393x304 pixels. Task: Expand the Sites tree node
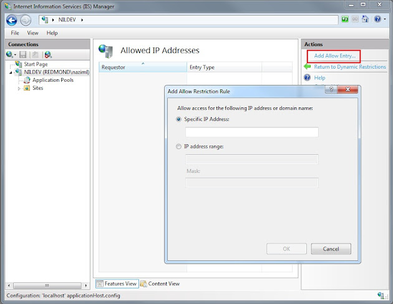[x=19, y=88]
